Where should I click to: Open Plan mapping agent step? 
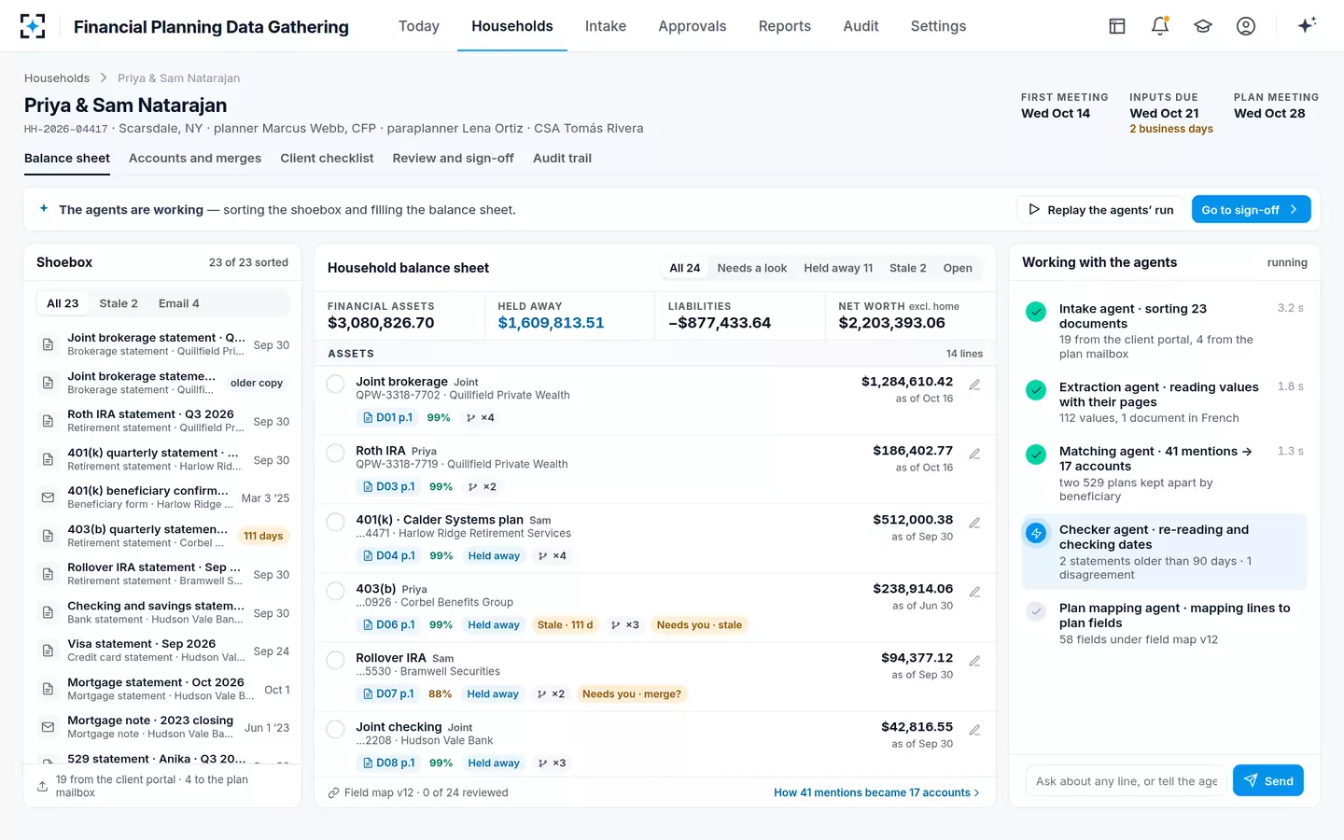[1165, 623]
